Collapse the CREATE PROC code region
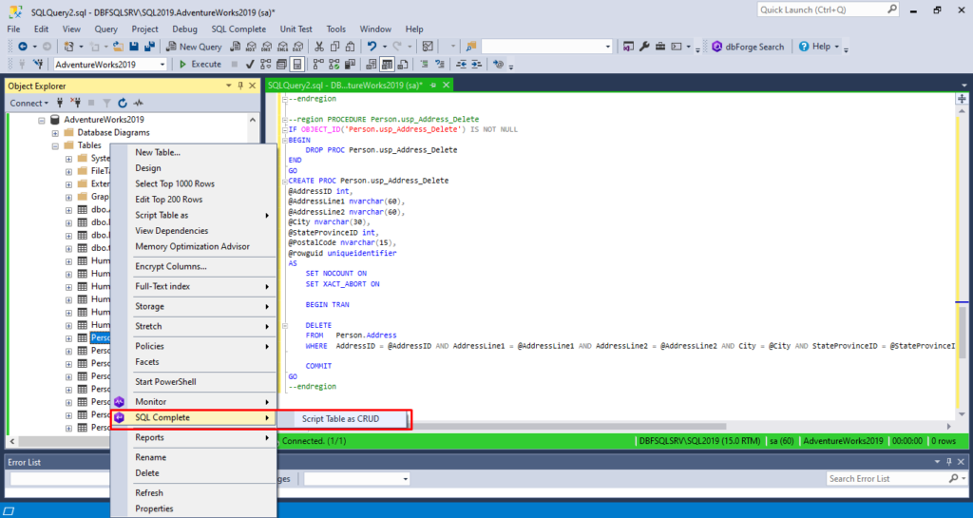Image resolution: width=973 pixels, height=518 pixels. [285, 182]
